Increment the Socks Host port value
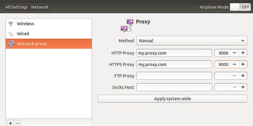 tap(243, 87)
